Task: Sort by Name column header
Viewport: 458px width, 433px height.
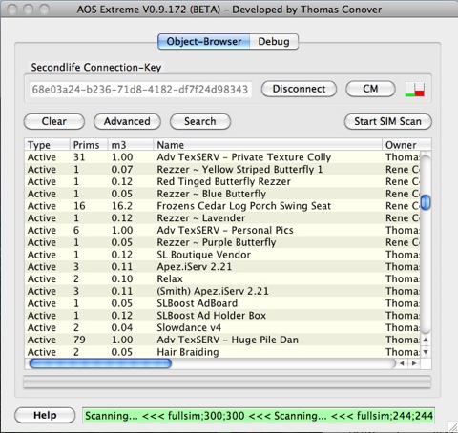Action: 268,145
